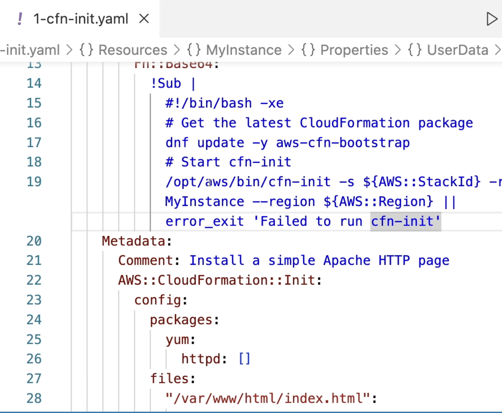
Task: Click line number 26 in the gutter
Action: [x=34, y=359]
